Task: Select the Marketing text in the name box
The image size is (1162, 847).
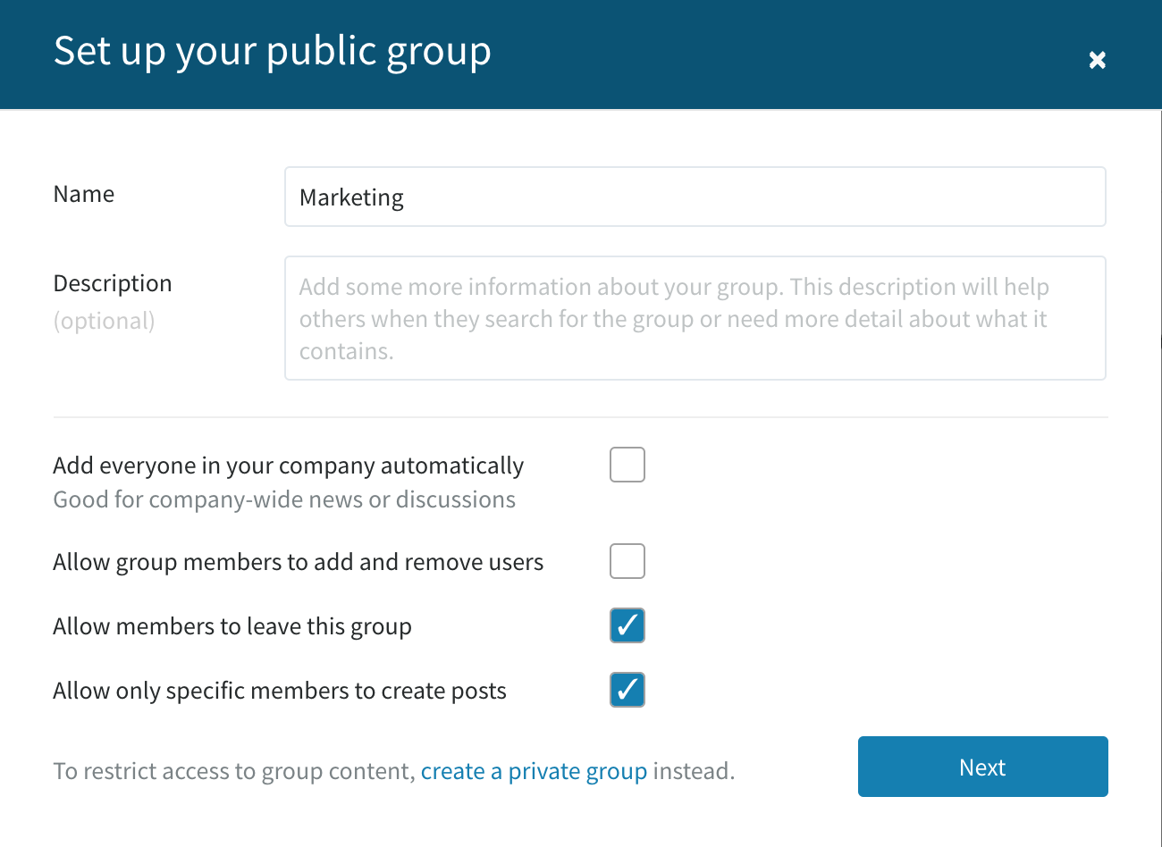Action: [351, 197]
